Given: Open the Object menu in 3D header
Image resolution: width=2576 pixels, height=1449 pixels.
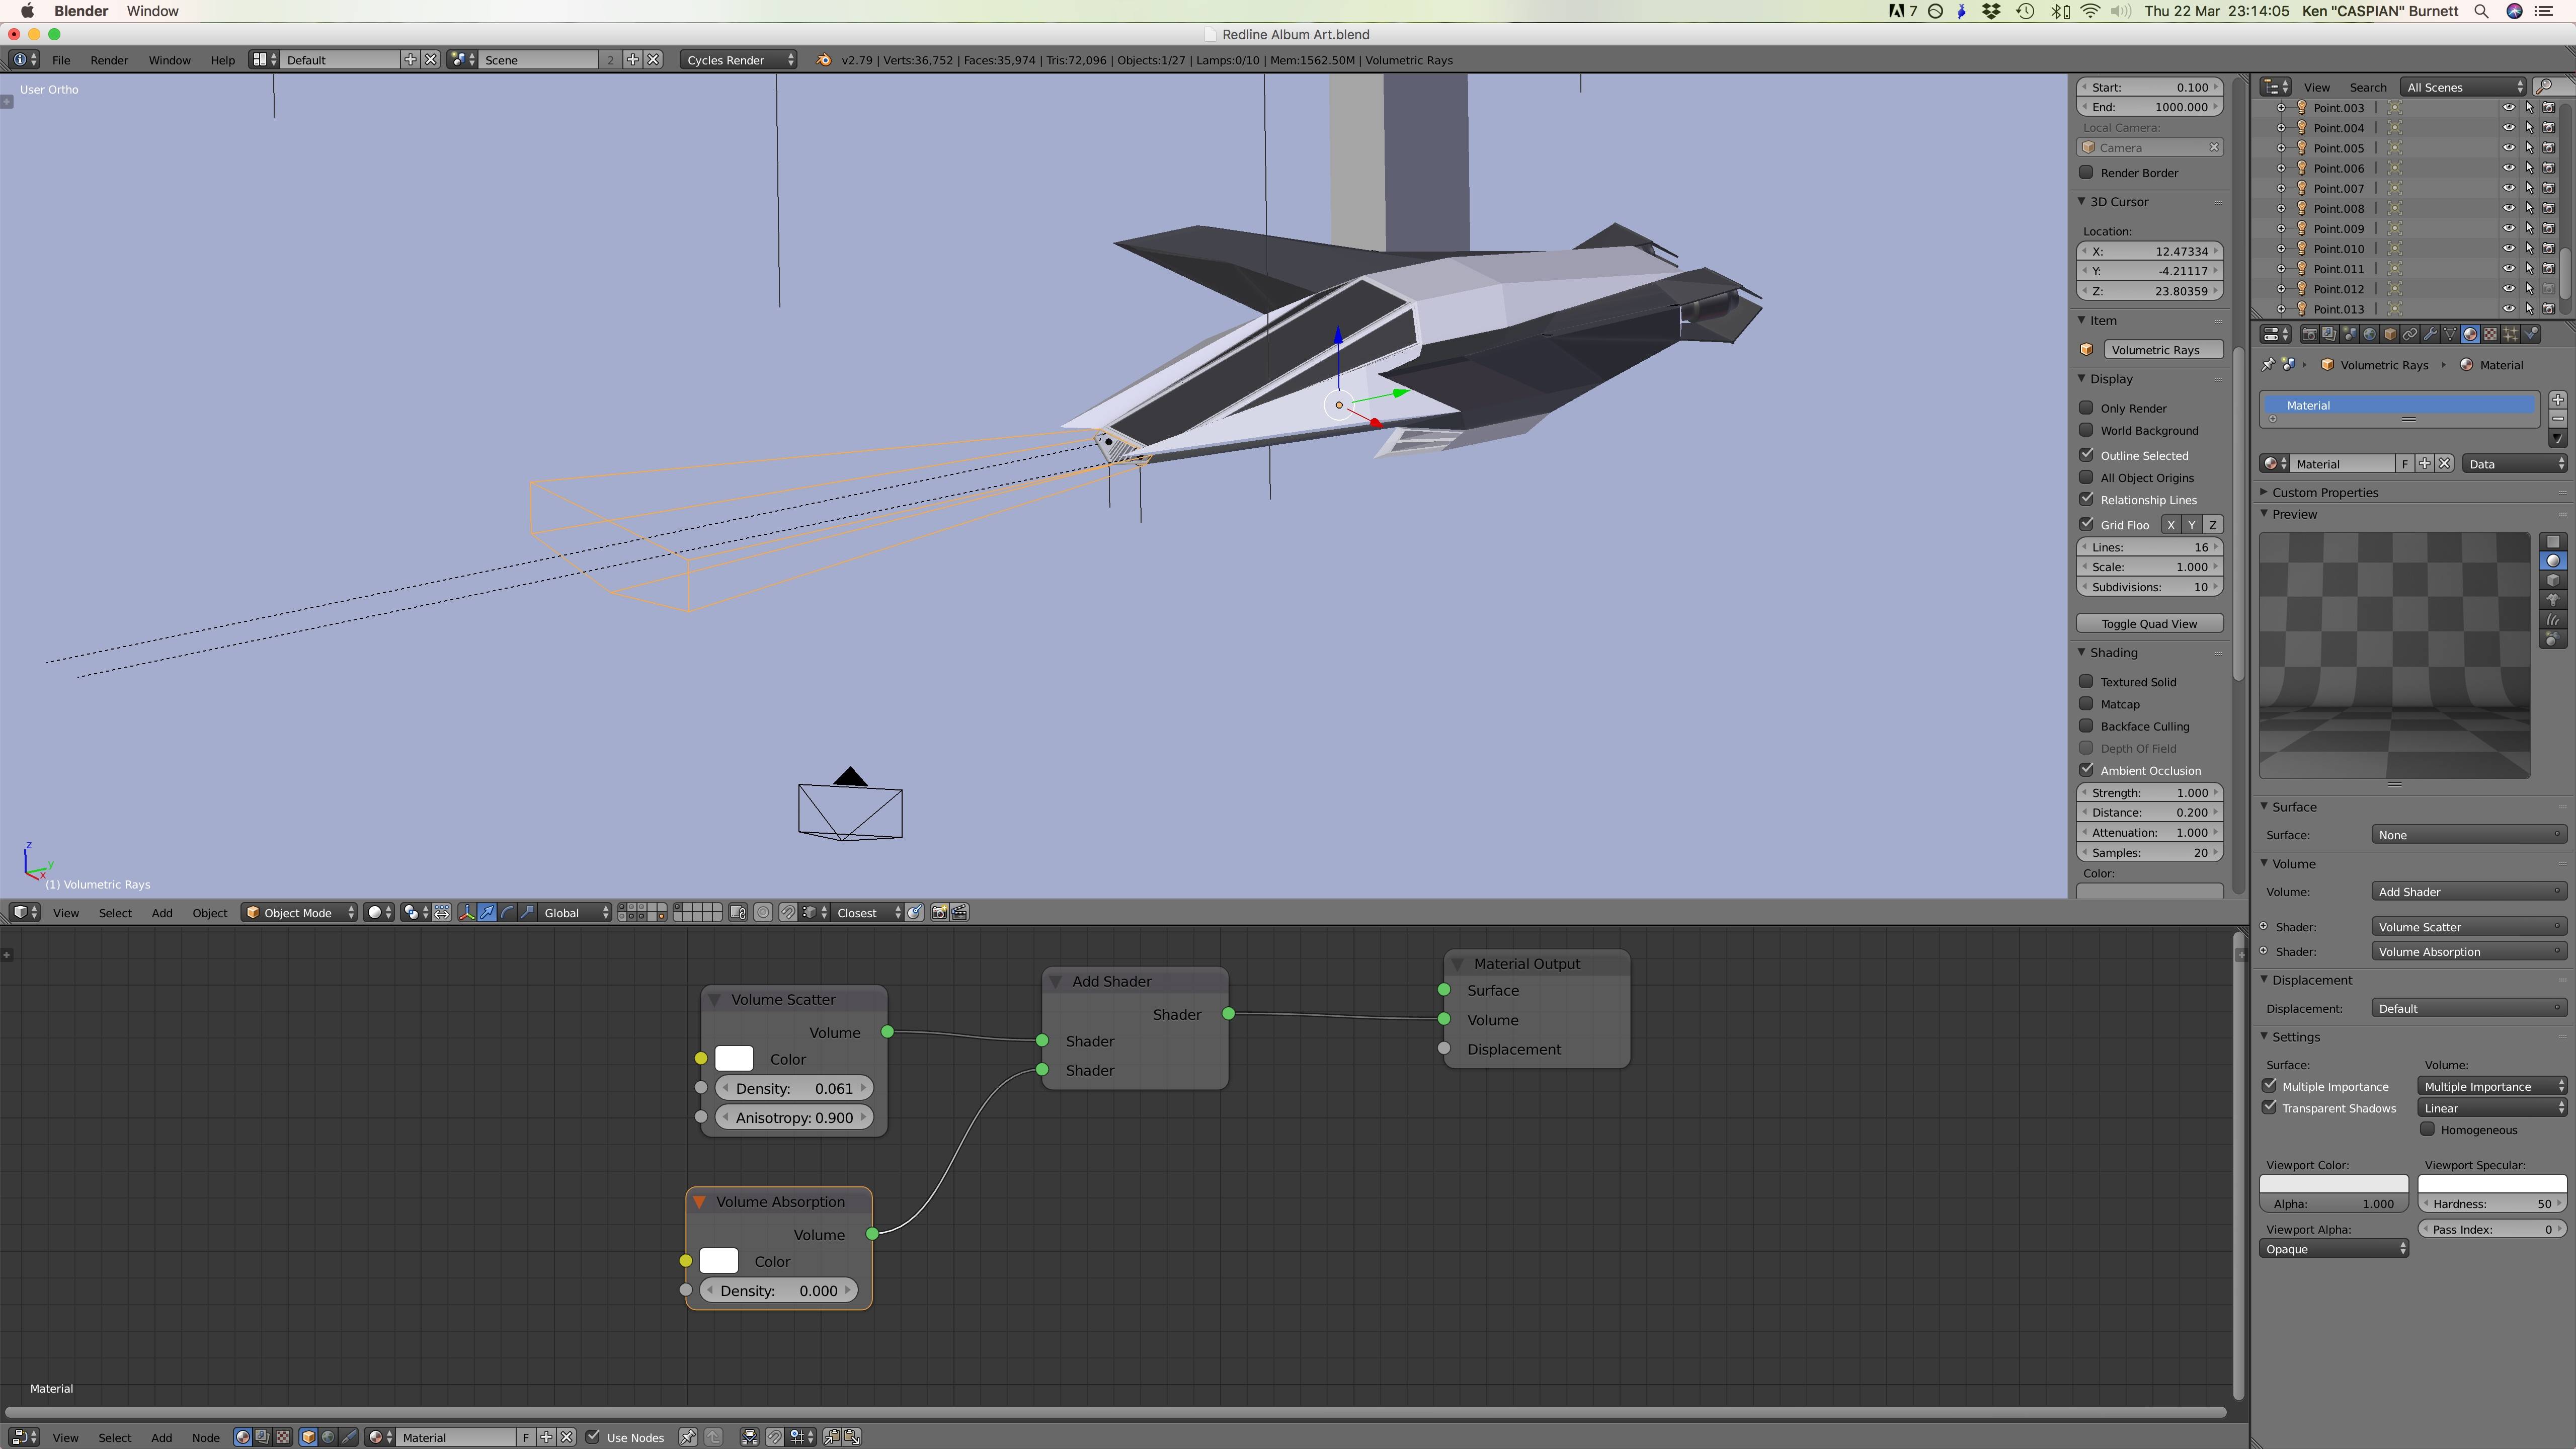Looking at the screenshot, I should coord(210,913).
